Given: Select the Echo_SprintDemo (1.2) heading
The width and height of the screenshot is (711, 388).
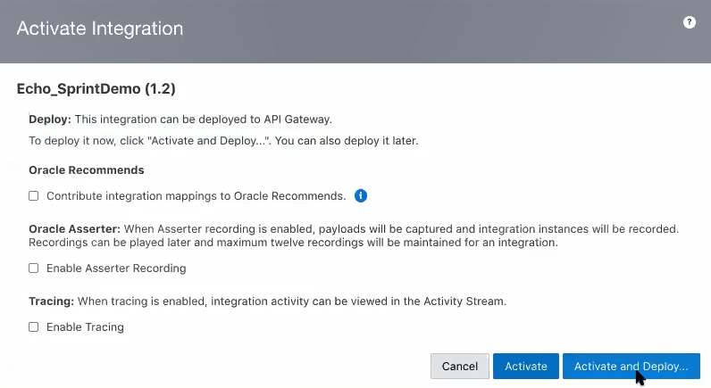Looking at the screenshot, I should click(x=96, y=89).
